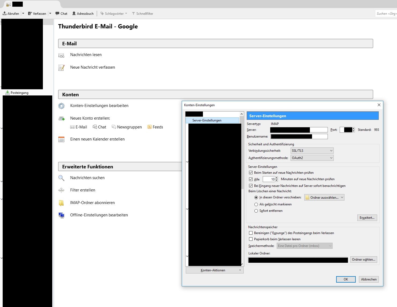
Task: Open Chat from the toolbar
Action: 61,13
